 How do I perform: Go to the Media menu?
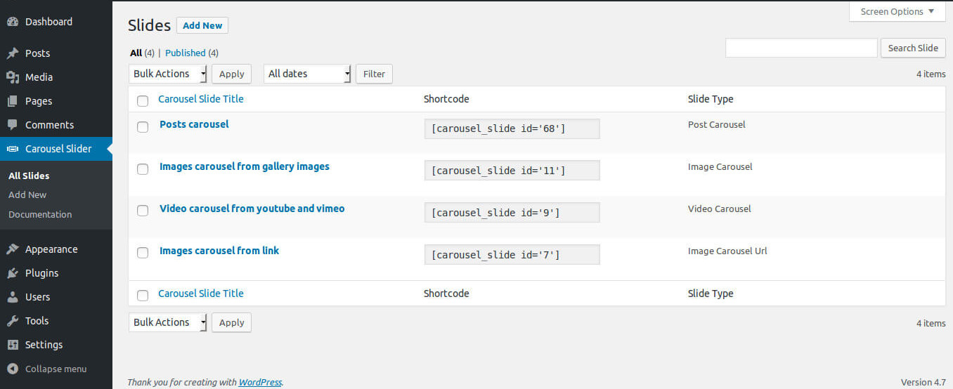[x=56, y=77]
